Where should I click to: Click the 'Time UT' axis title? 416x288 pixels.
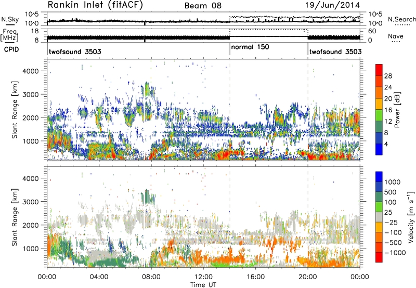[203, 285]
